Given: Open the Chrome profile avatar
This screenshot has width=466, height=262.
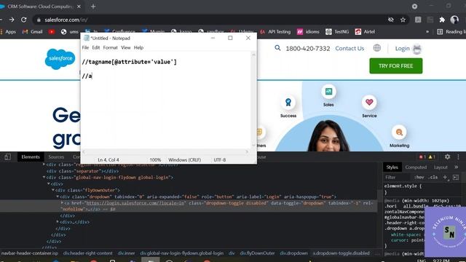Looking at the screenshot, I should pos(454,20).
